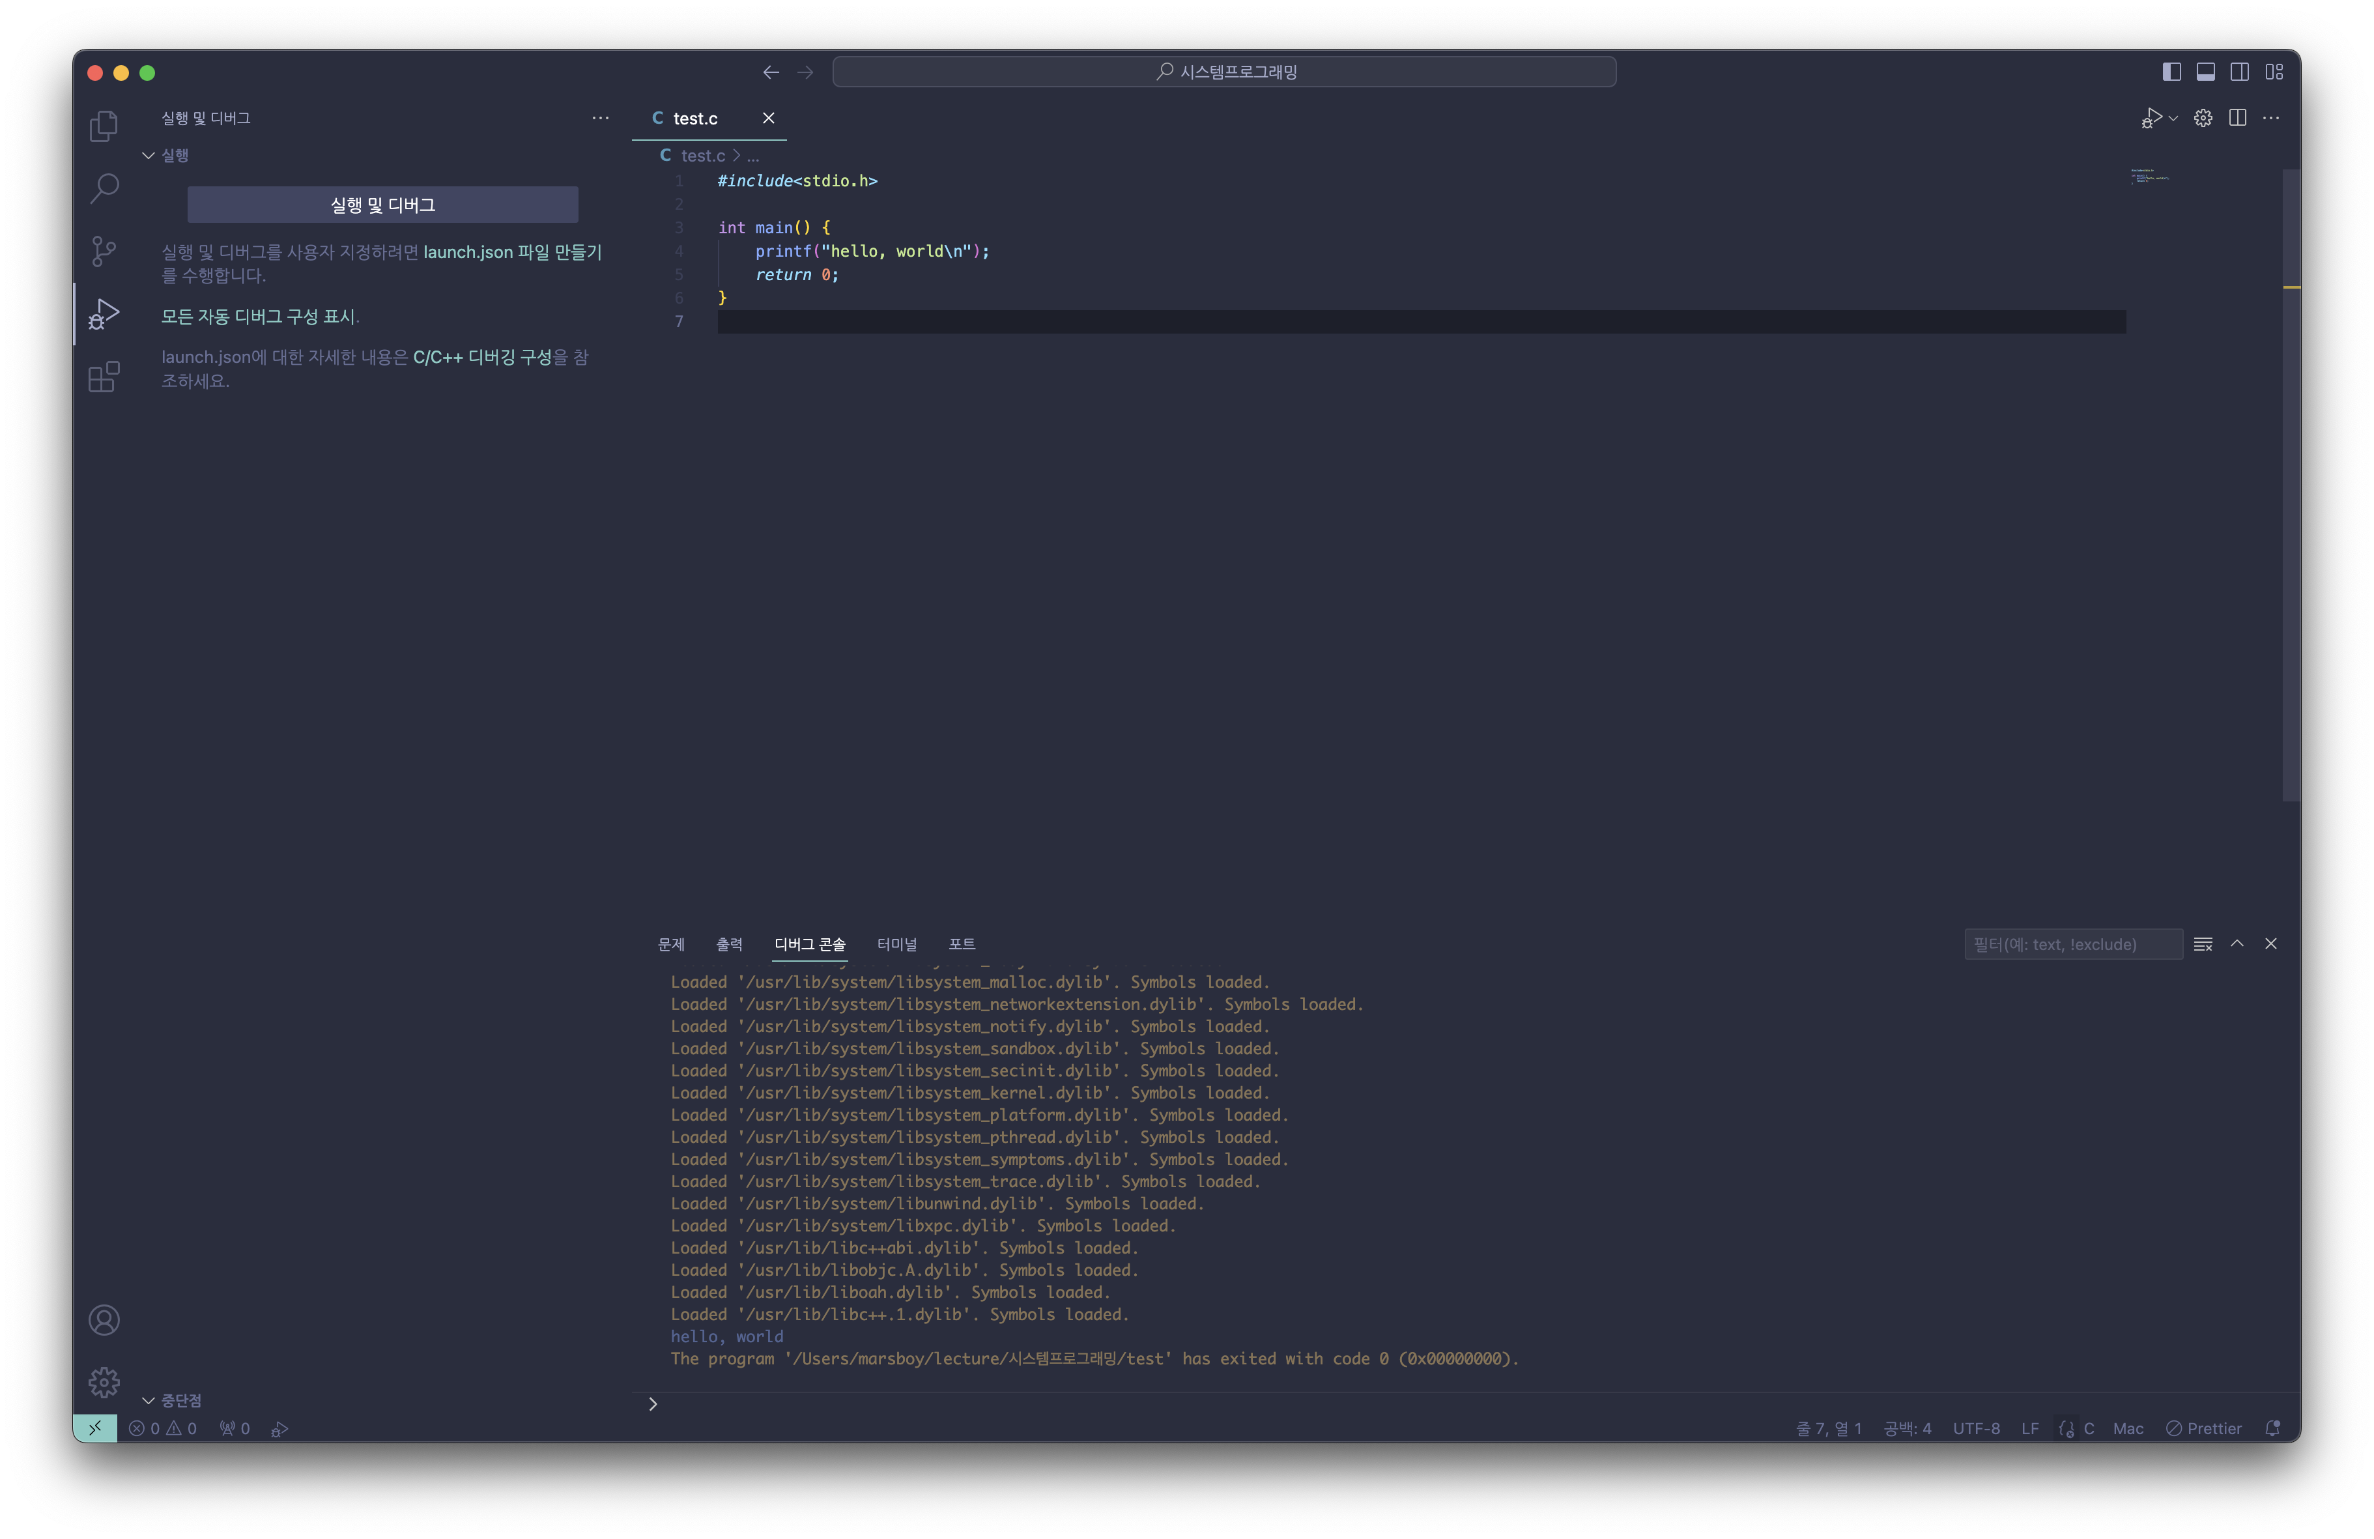Open the Extensions view icon
Viewport: 2374px width, 1539px height.
[104, 377]
